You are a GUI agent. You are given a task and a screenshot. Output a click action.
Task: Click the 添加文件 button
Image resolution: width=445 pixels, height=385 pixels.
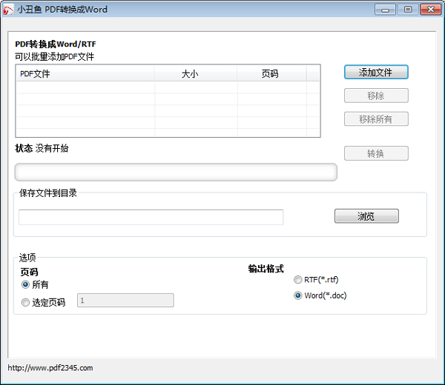click(x=376, y=73)
